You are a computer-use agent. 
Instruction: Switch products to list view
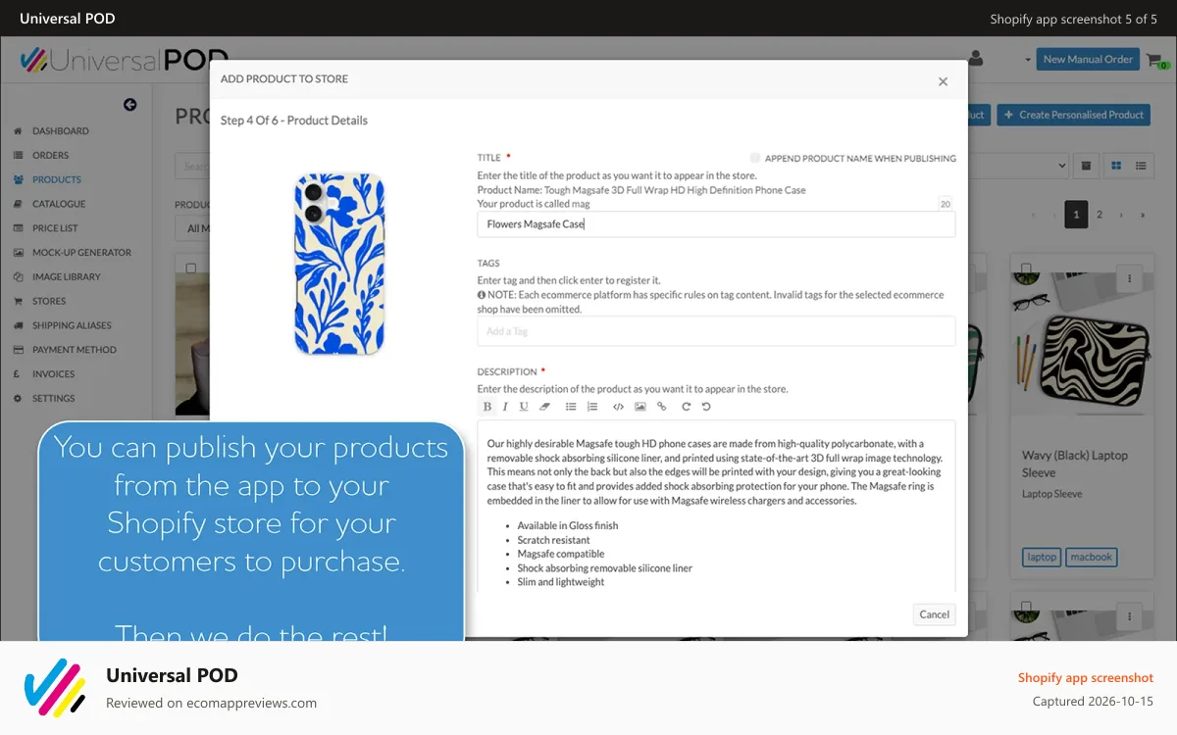point(1141,166)
